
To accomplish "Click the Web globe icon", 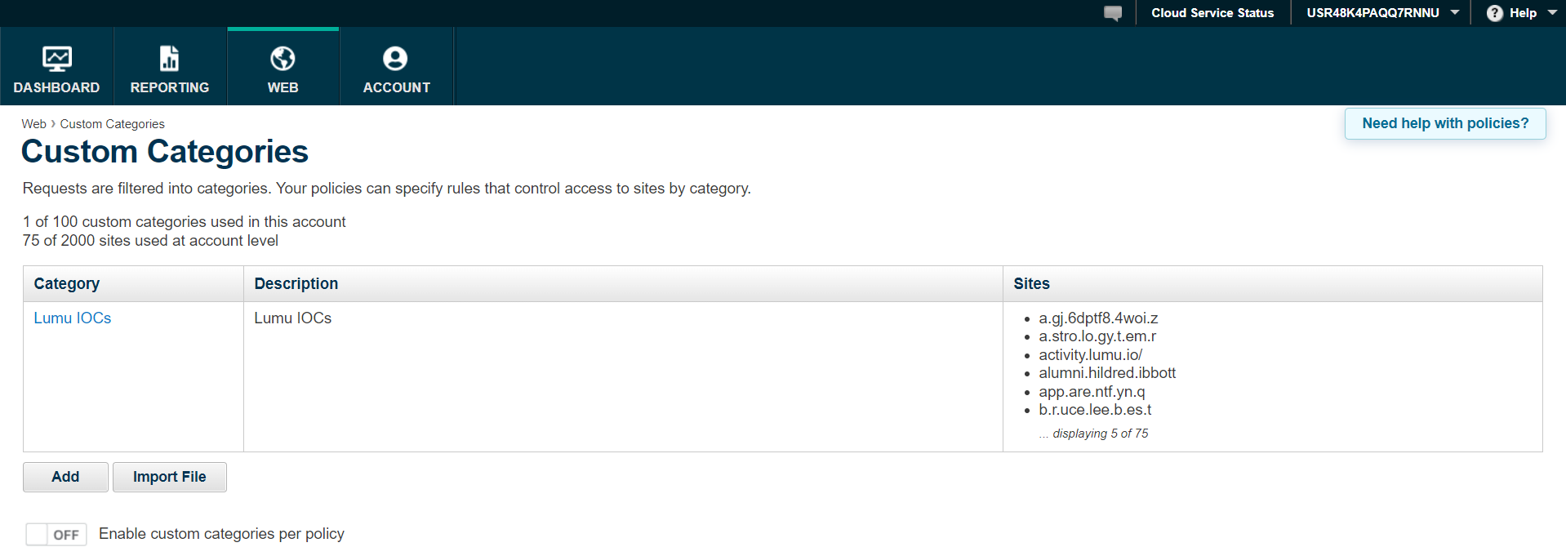I will (x=283, y=59).
